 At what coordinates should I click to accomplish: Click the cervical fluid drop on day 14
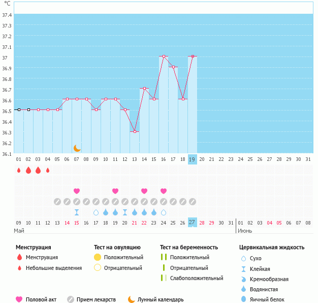tap(144, 212)
